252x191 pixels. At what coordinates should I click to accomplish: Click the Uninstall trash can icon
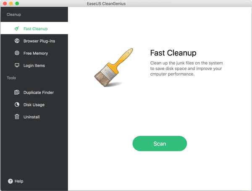pos(17,117)
